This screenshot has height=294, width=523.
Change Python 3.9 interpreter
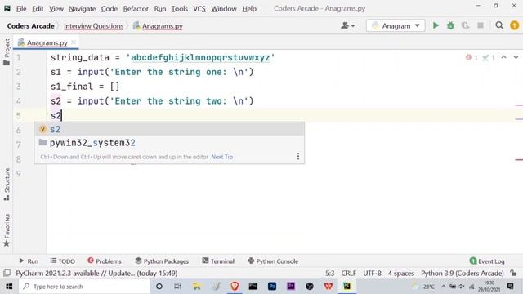[x=463, y=273]
